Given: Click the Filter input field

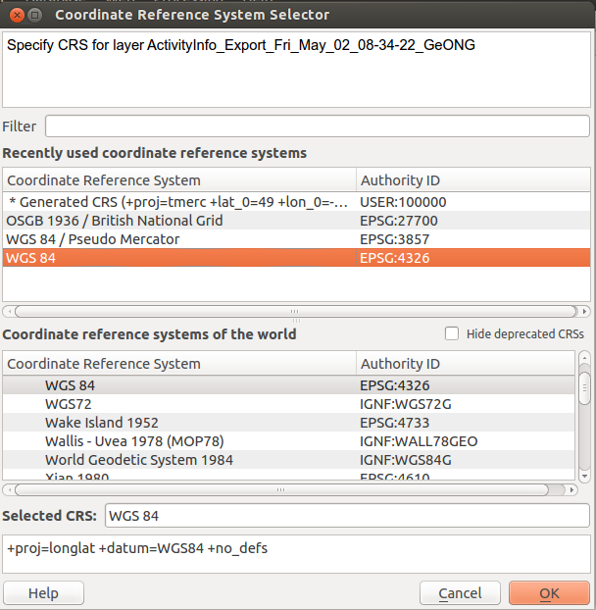Looking at the screenshot, I should [x=318, y=127].
